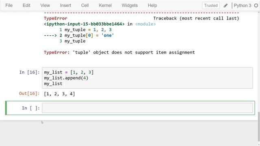Click the my_list.append(4) code line

pos(66,78)
